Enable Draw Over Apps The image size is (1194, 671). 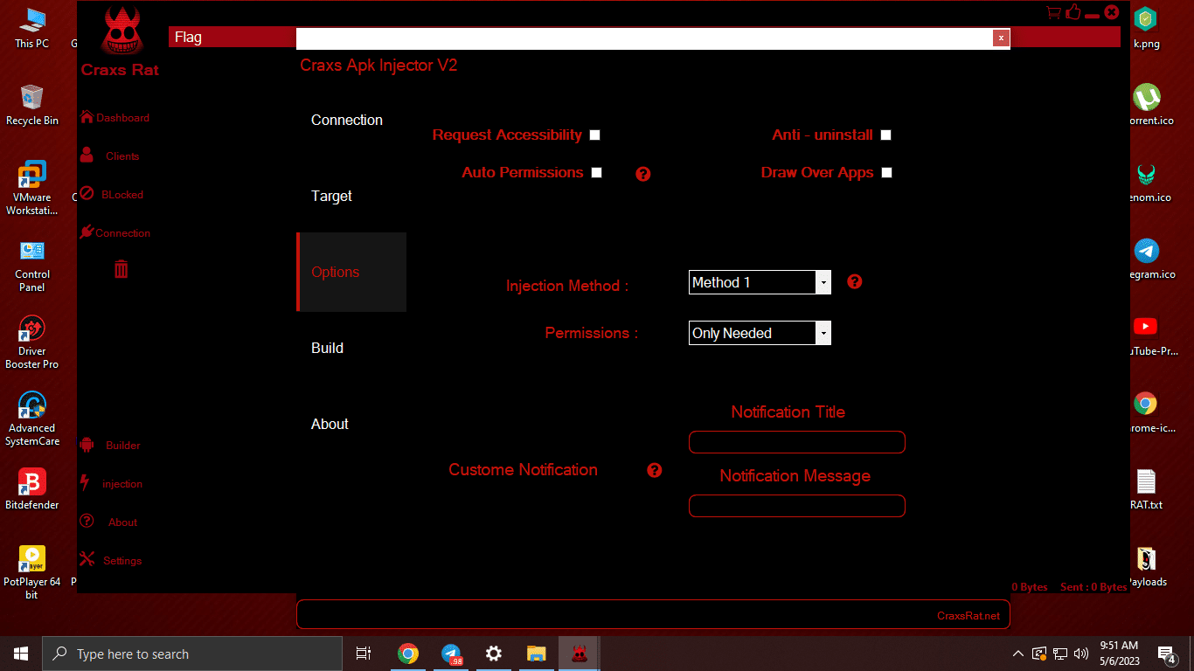tap(886, 172)
